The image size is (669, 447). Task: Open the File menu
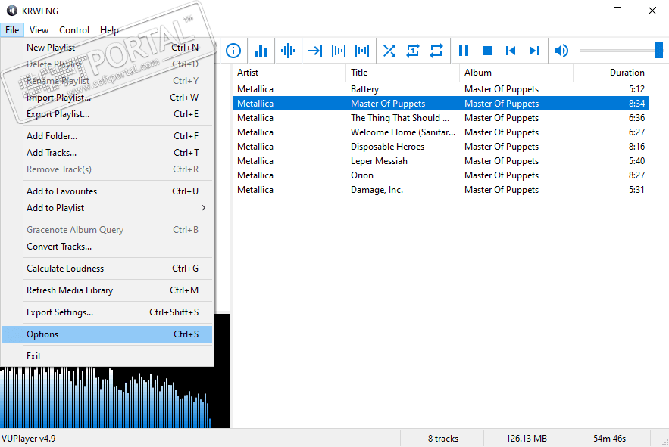(12, 30)
